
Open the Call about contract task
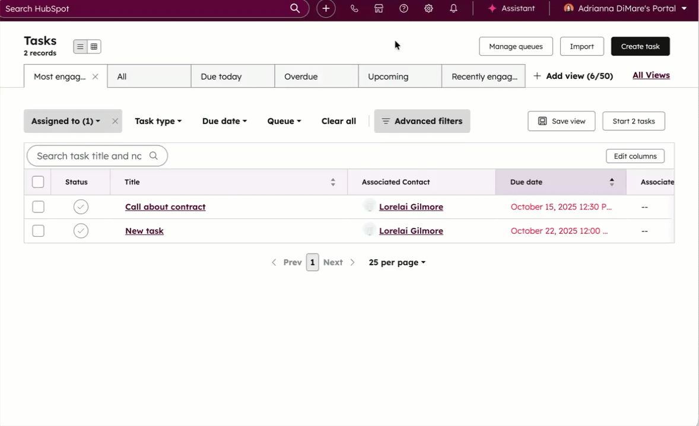point(166,206)
